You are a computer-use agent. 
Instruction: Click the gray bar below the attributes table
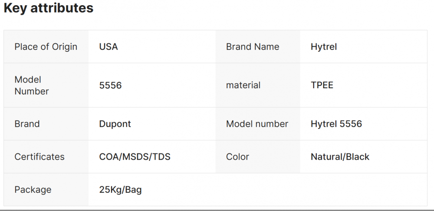217,210
